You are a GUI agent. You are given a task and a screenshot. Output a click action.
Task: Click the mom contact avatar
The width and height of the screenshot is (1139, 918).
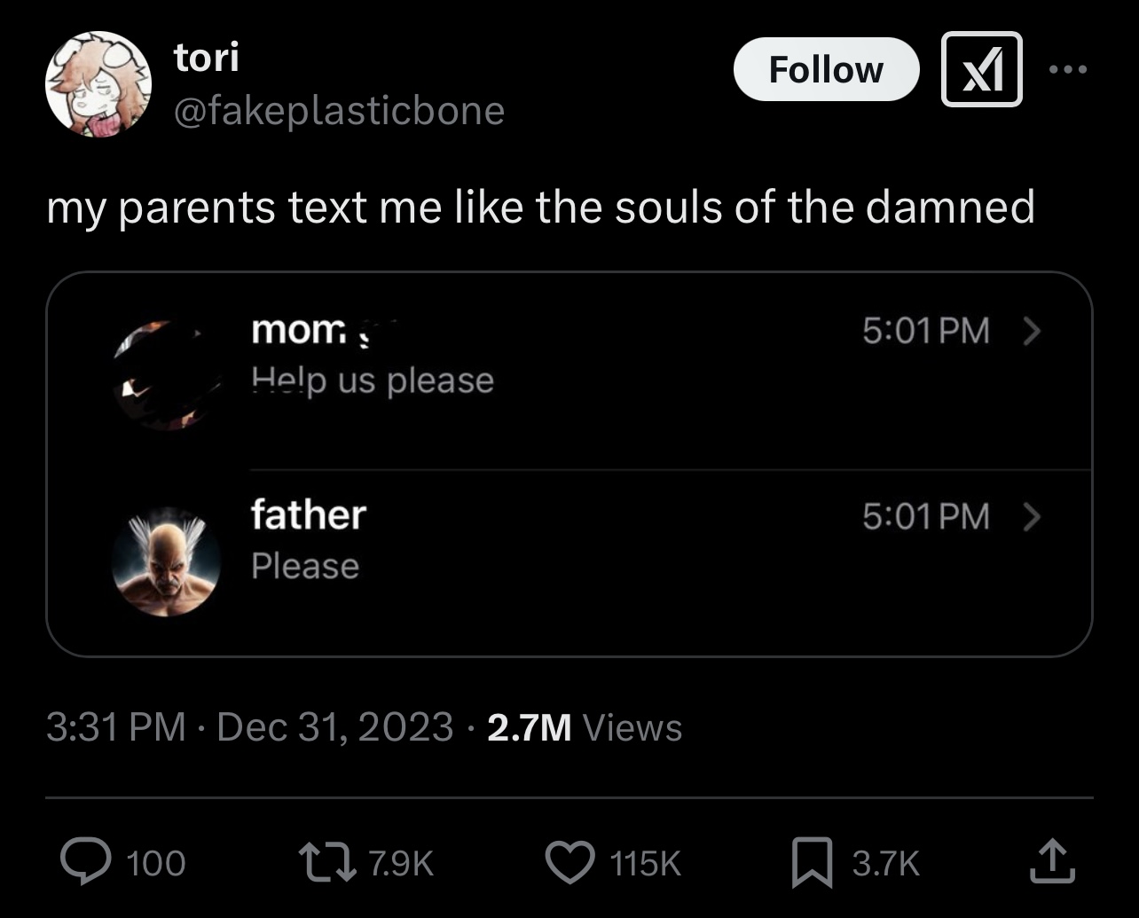[x=166, y=376]
